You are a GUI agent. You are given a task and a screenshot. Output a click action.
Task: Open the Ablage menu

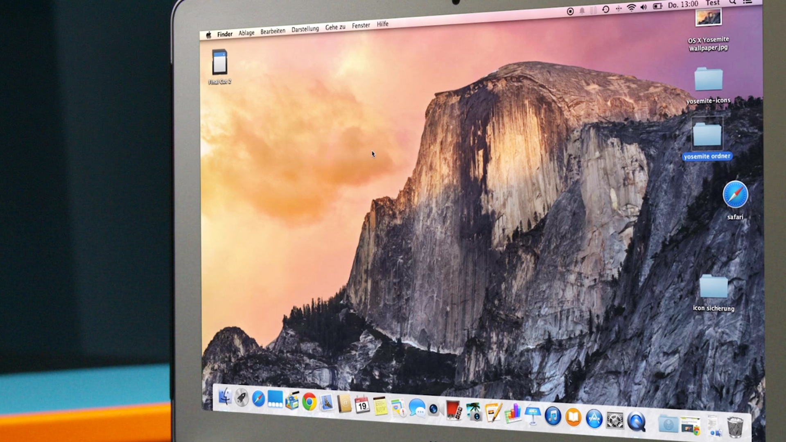pyautogui.click(x=246, y=33)
